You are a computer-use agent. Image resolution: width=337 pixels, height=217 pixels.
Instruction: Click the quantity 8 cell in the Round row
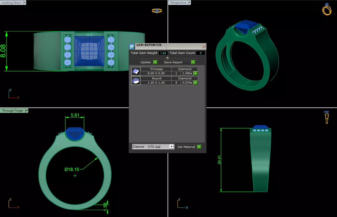coord(176,83)
